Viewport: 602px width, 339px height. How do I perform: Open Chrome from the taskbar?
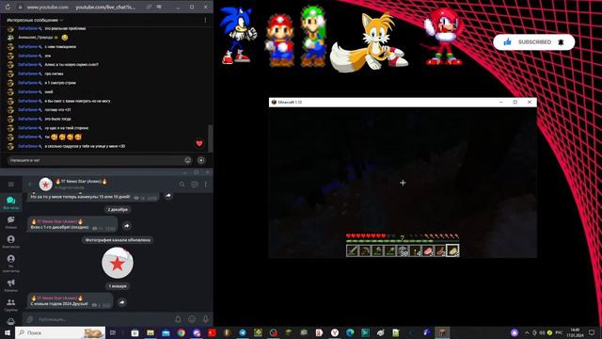point(182,332)
